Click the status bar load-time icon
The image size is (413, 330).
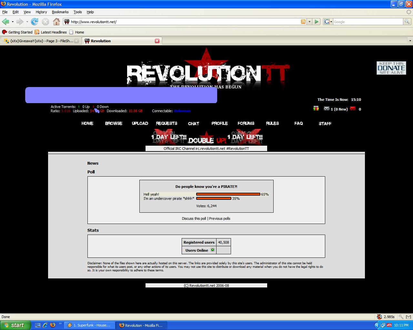point(379,317)
